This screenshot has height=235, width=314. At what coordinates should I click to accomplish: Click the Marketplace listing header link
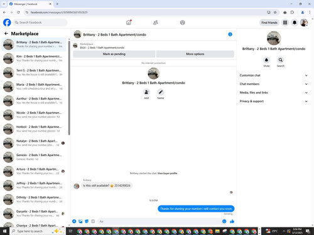point(102,46)
